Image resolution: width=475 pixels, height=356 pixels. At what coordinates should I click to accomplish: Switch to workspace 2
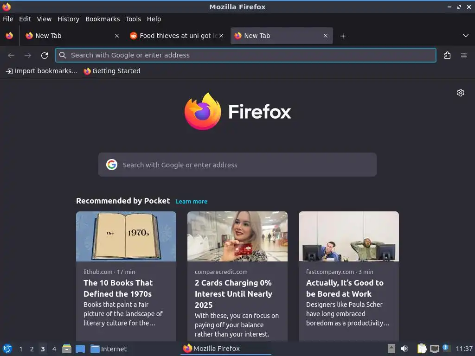tap(32, 349)
